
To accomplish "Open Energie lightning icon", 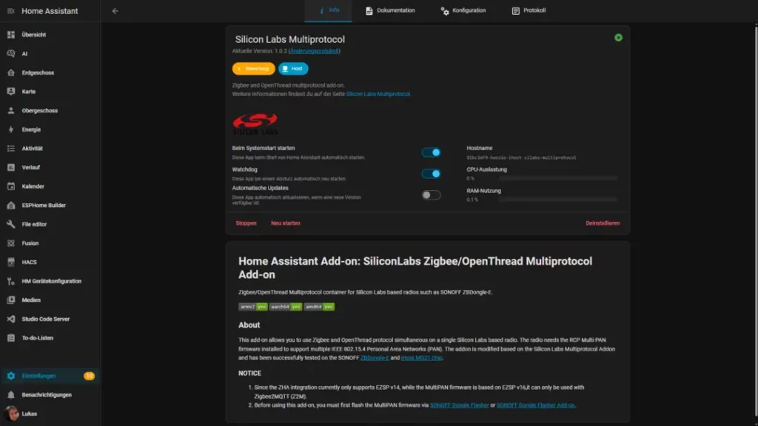I will point(10,129).
